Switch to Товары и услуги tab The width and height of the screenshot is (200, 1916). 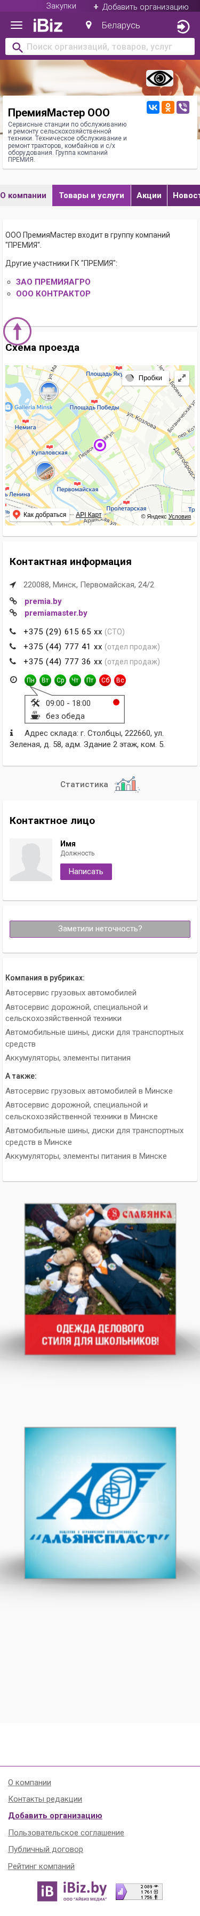click(x=91, y=195)
